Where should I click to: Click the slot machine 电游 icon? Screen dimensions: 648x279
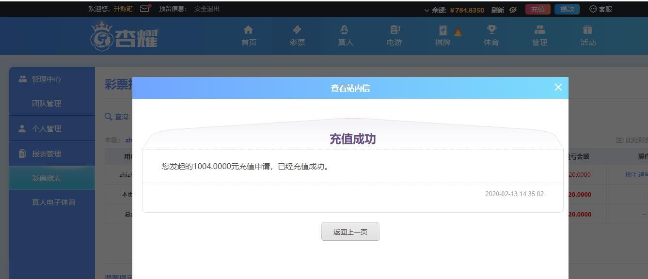click(395, 30)
